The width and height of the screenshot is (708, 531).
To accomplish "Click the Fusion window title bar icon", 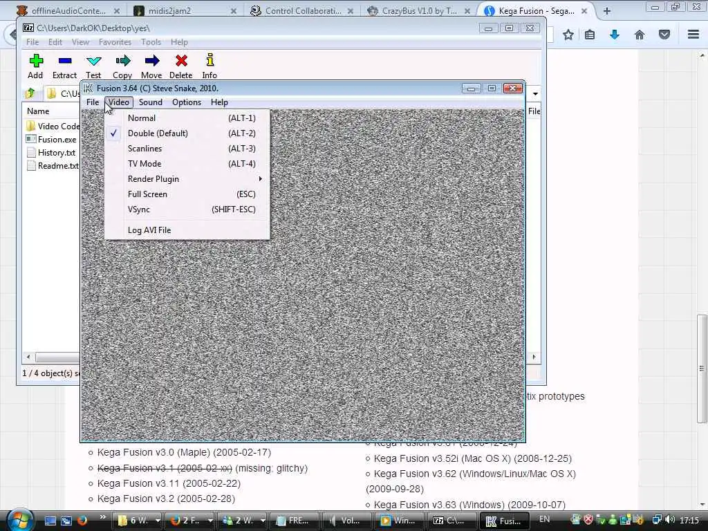I will point(88,88).
